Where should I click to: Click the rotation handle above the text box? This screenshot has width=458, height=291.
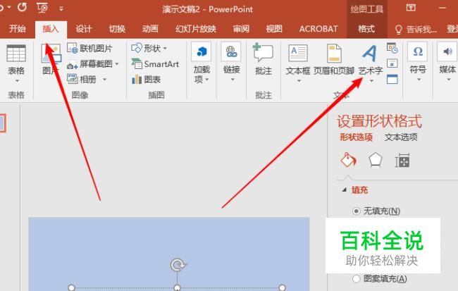point(178,265)
